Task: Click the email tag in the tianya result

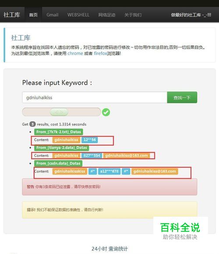Action: pyautogui.click(x=127, y=155)
